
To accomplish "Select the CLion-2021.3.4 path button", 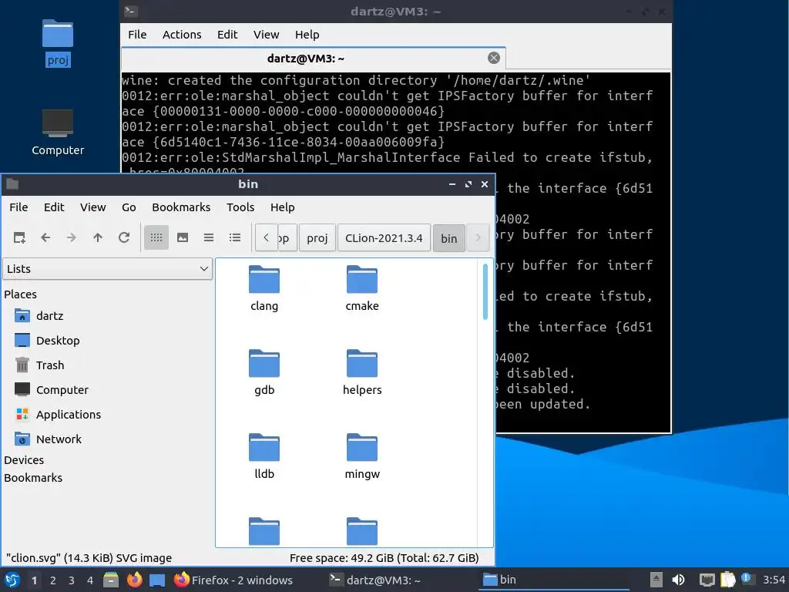I will coord(384,237).
